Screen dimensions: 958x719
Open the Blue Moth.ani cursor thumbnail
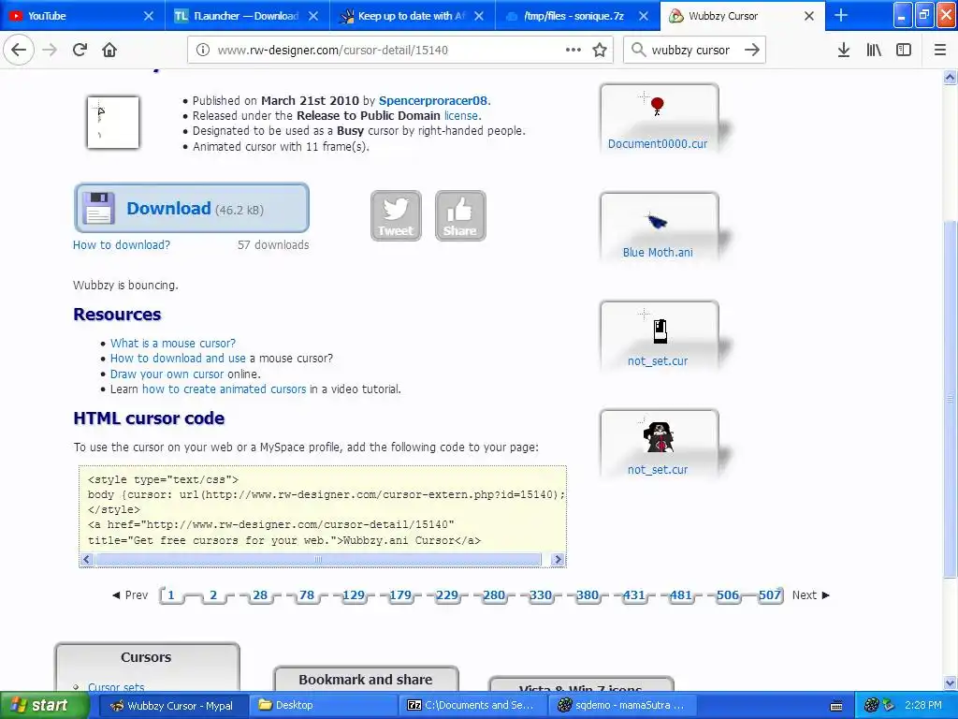point(660,227)
